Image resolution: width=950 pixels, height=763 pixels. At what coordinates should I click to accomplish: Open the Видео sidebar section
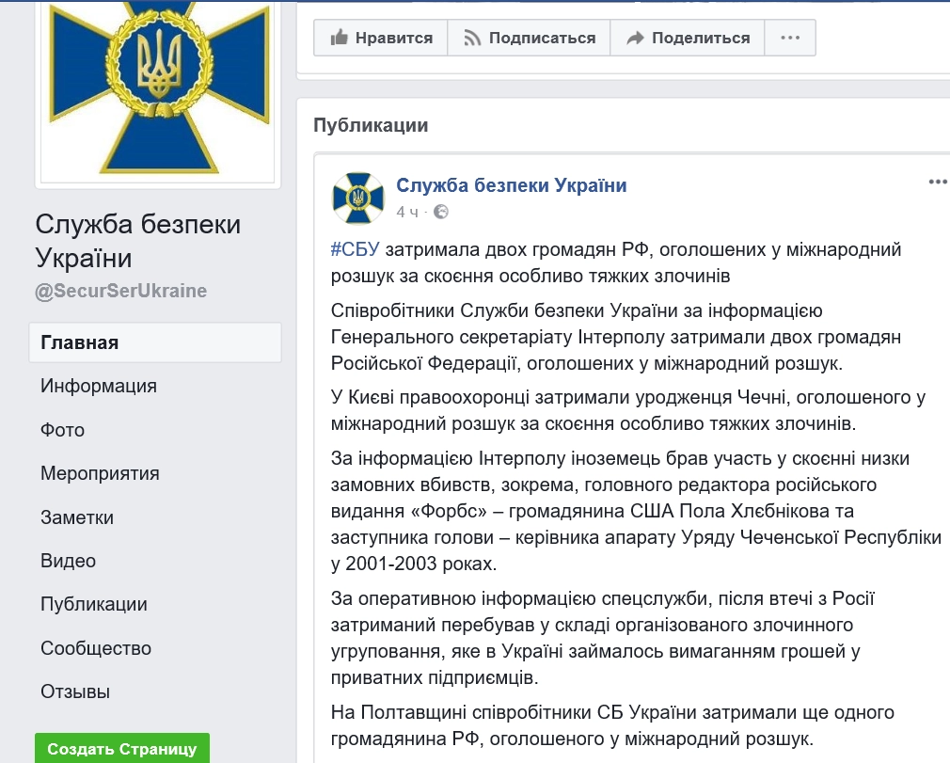(69, 561)
